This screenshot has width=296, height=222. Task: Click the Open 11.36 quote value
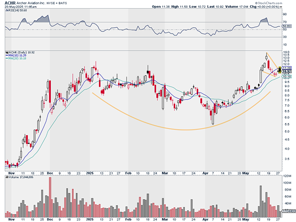(161, 7)
